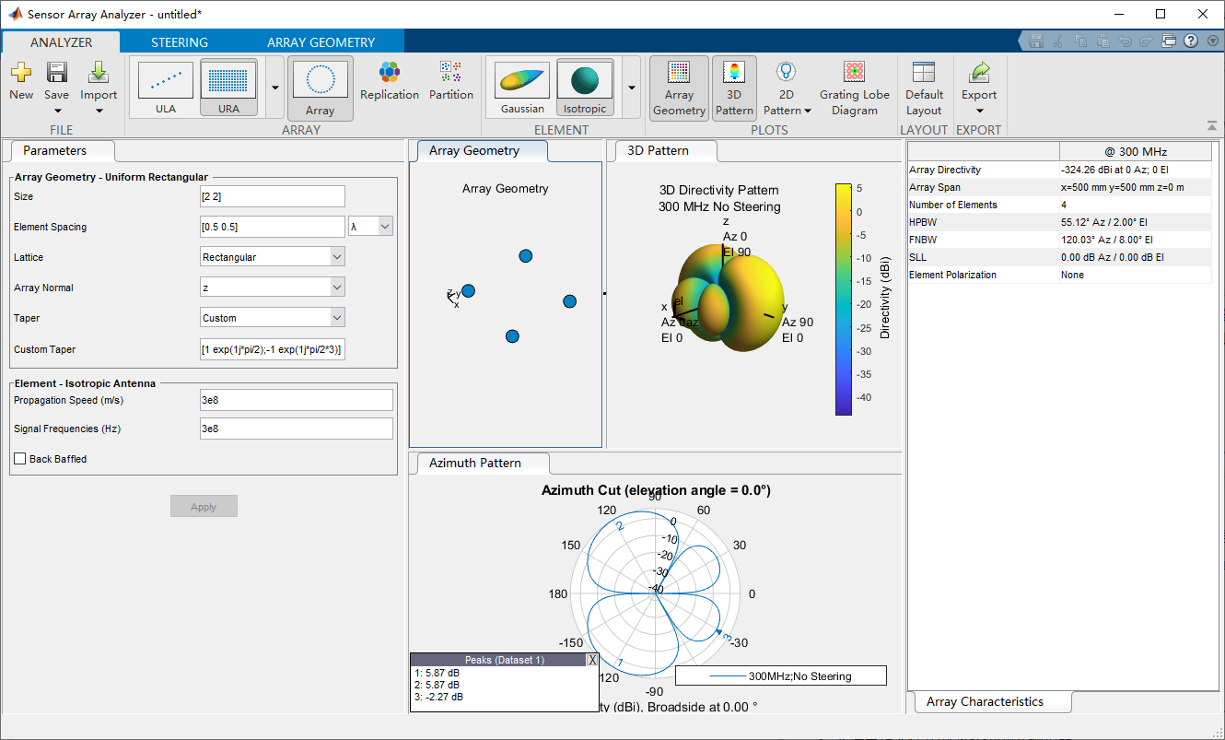Click the Signal Frequencies input field
1225x740 pixels.
pos(296,429)
